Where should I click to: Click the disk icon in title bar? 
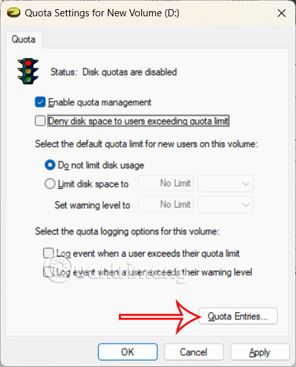point(14,13)
